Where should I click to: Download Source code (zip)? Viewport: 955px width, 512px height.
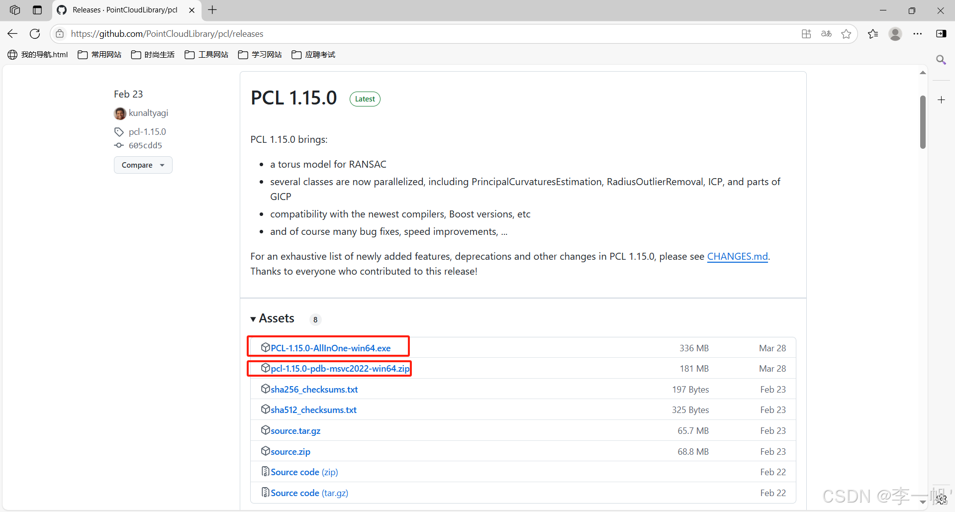pyautogui.click(x=304, y=472)
